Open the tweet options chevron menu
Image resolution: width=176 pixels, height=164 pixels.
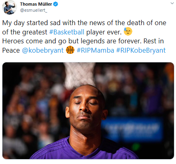coord(172,3)
